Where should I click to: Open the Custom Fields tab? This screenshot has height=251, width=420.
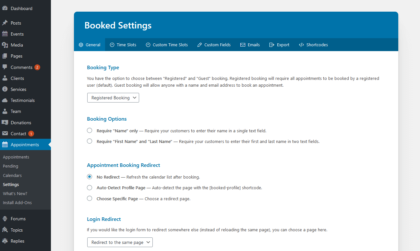(214, 45)
